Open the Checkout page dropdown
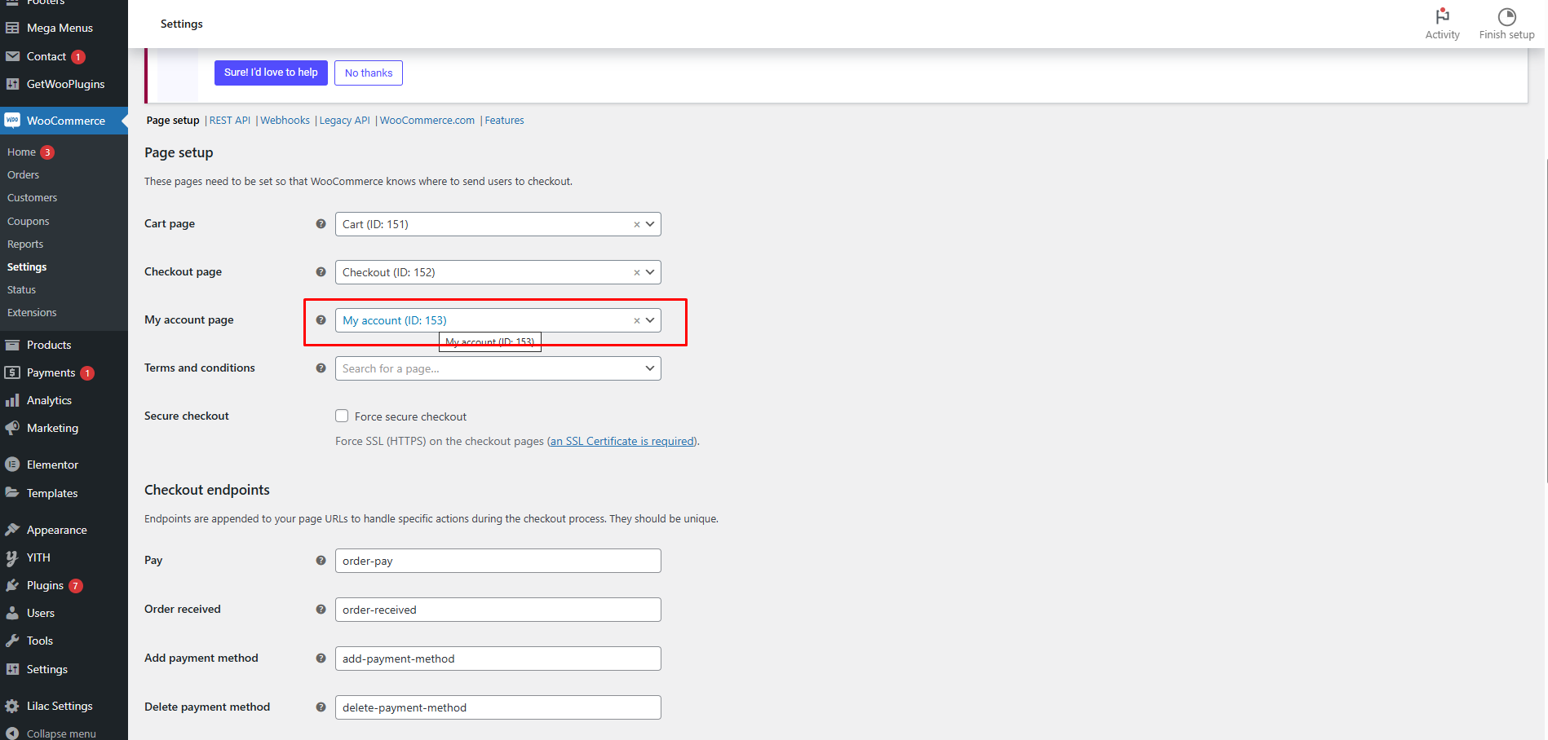This screenshot has width=1548, height=740. pyautogui.click(x=498, y=272)
